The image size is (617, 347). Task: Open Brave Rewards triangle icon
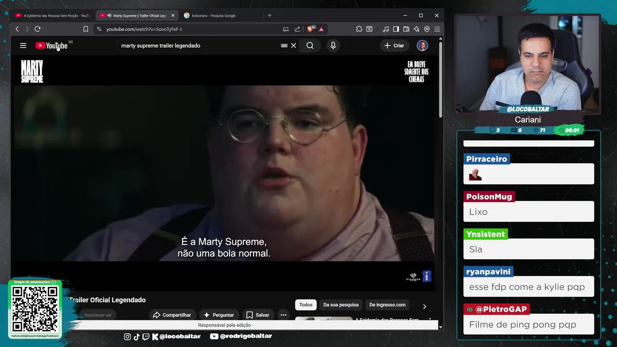(x=321, y=29)
